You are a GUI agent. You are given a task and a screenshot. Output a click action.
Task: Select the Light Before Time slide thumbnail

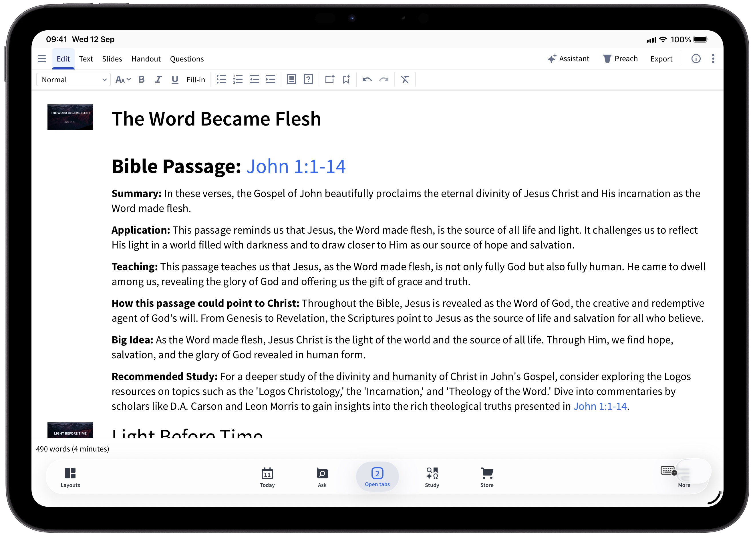pos(70,430)
